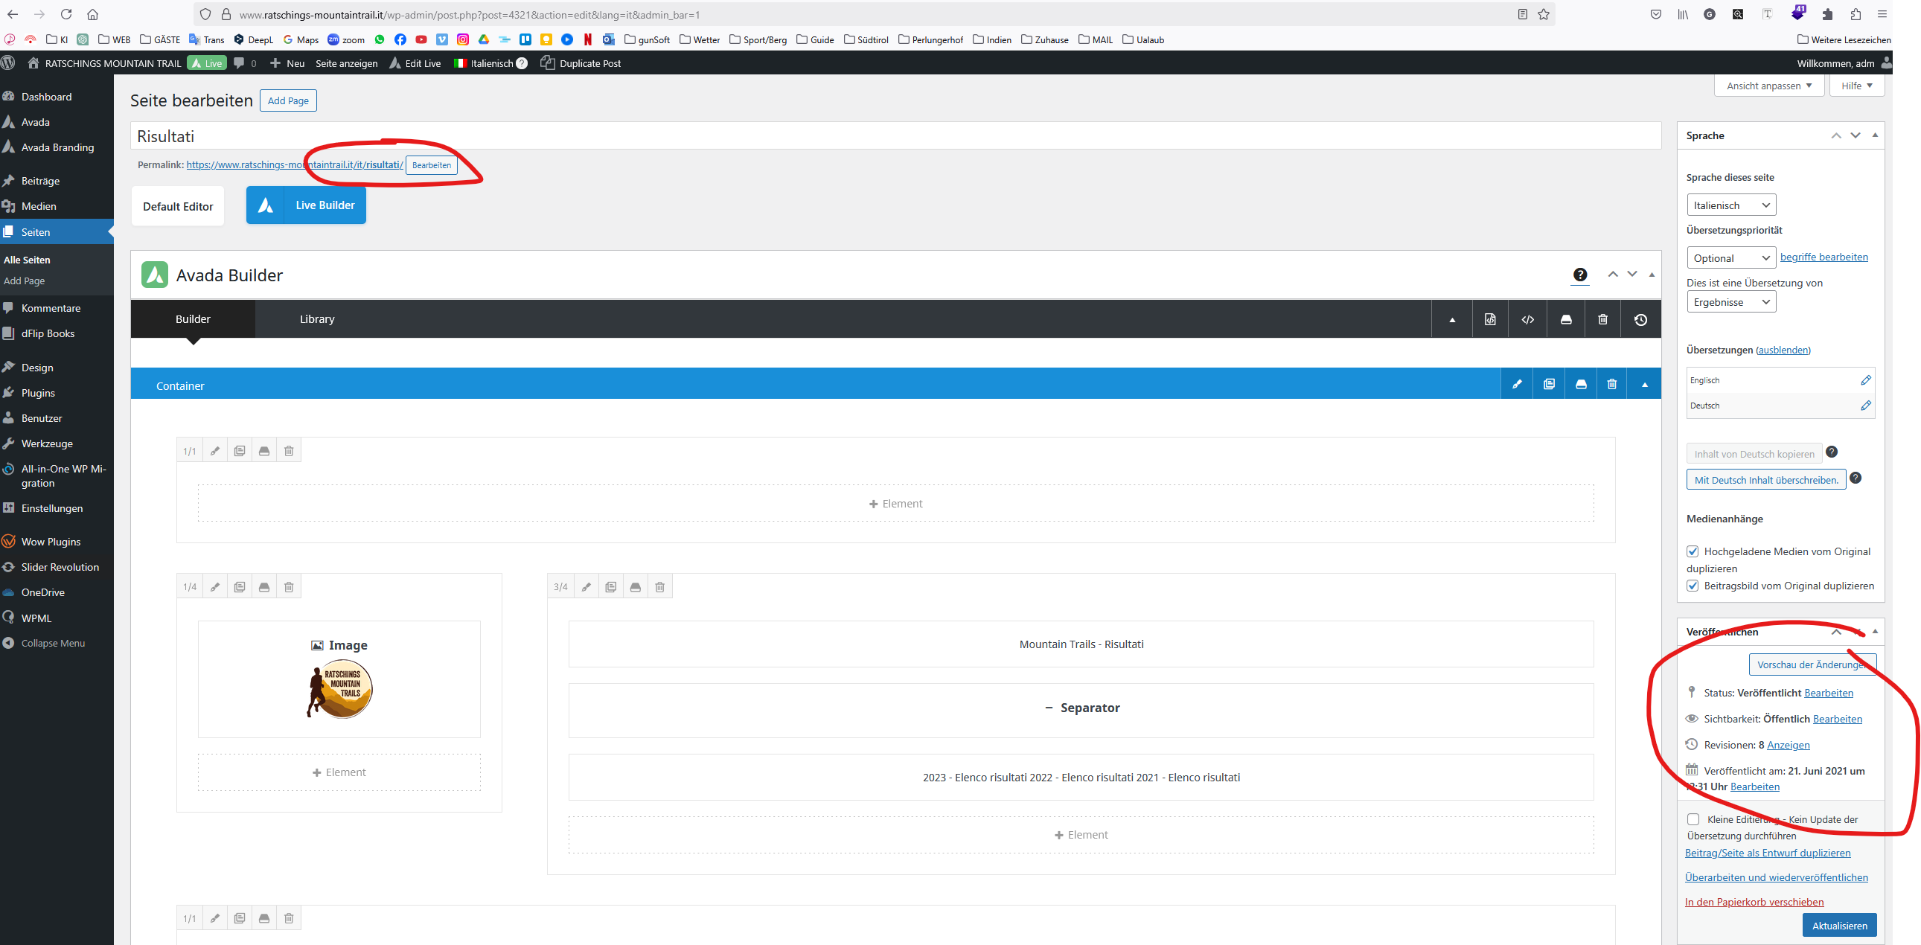Expand Ansicht anpassen panel

[x=1768, y=86]
